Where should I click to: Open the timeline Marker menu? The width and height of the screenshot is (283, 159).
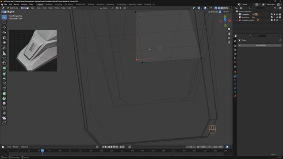click(16, 147)
